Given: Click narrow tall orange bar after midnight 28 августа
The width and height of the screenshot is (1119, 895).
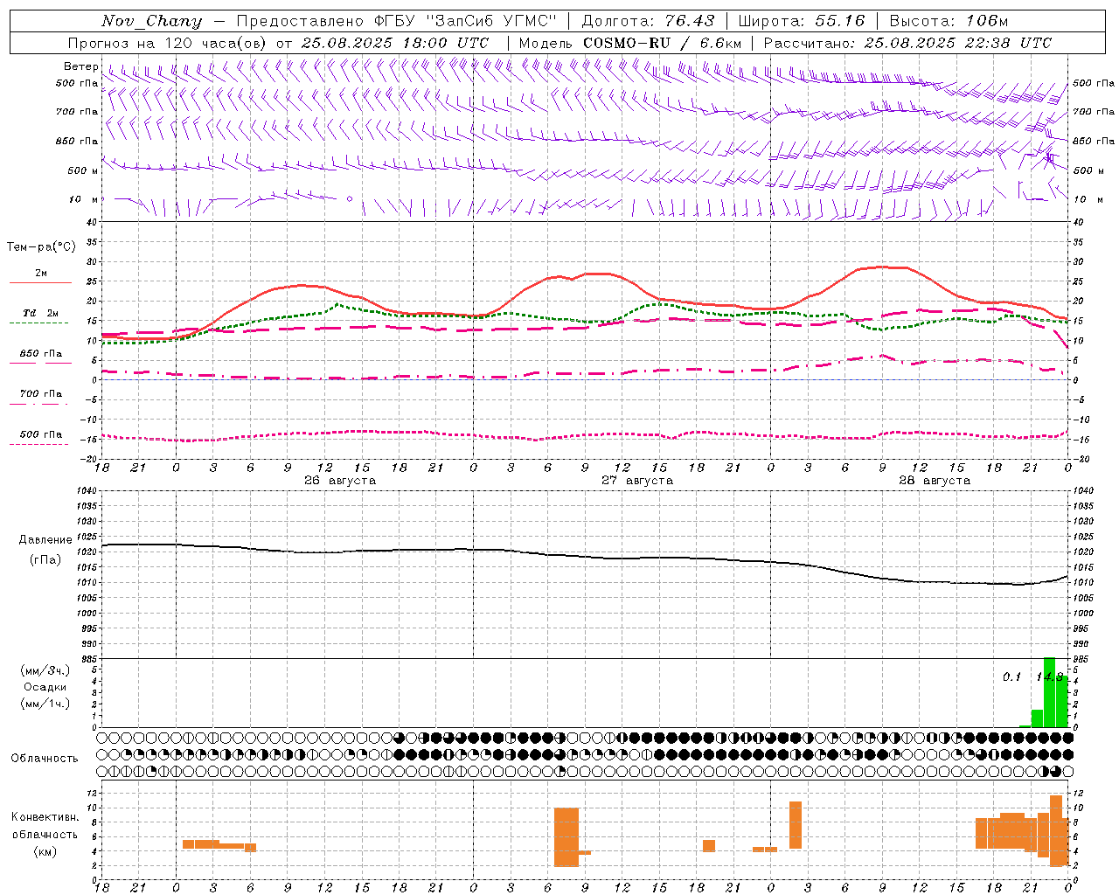Looking at the screenshot, I should tap(796, 825).
